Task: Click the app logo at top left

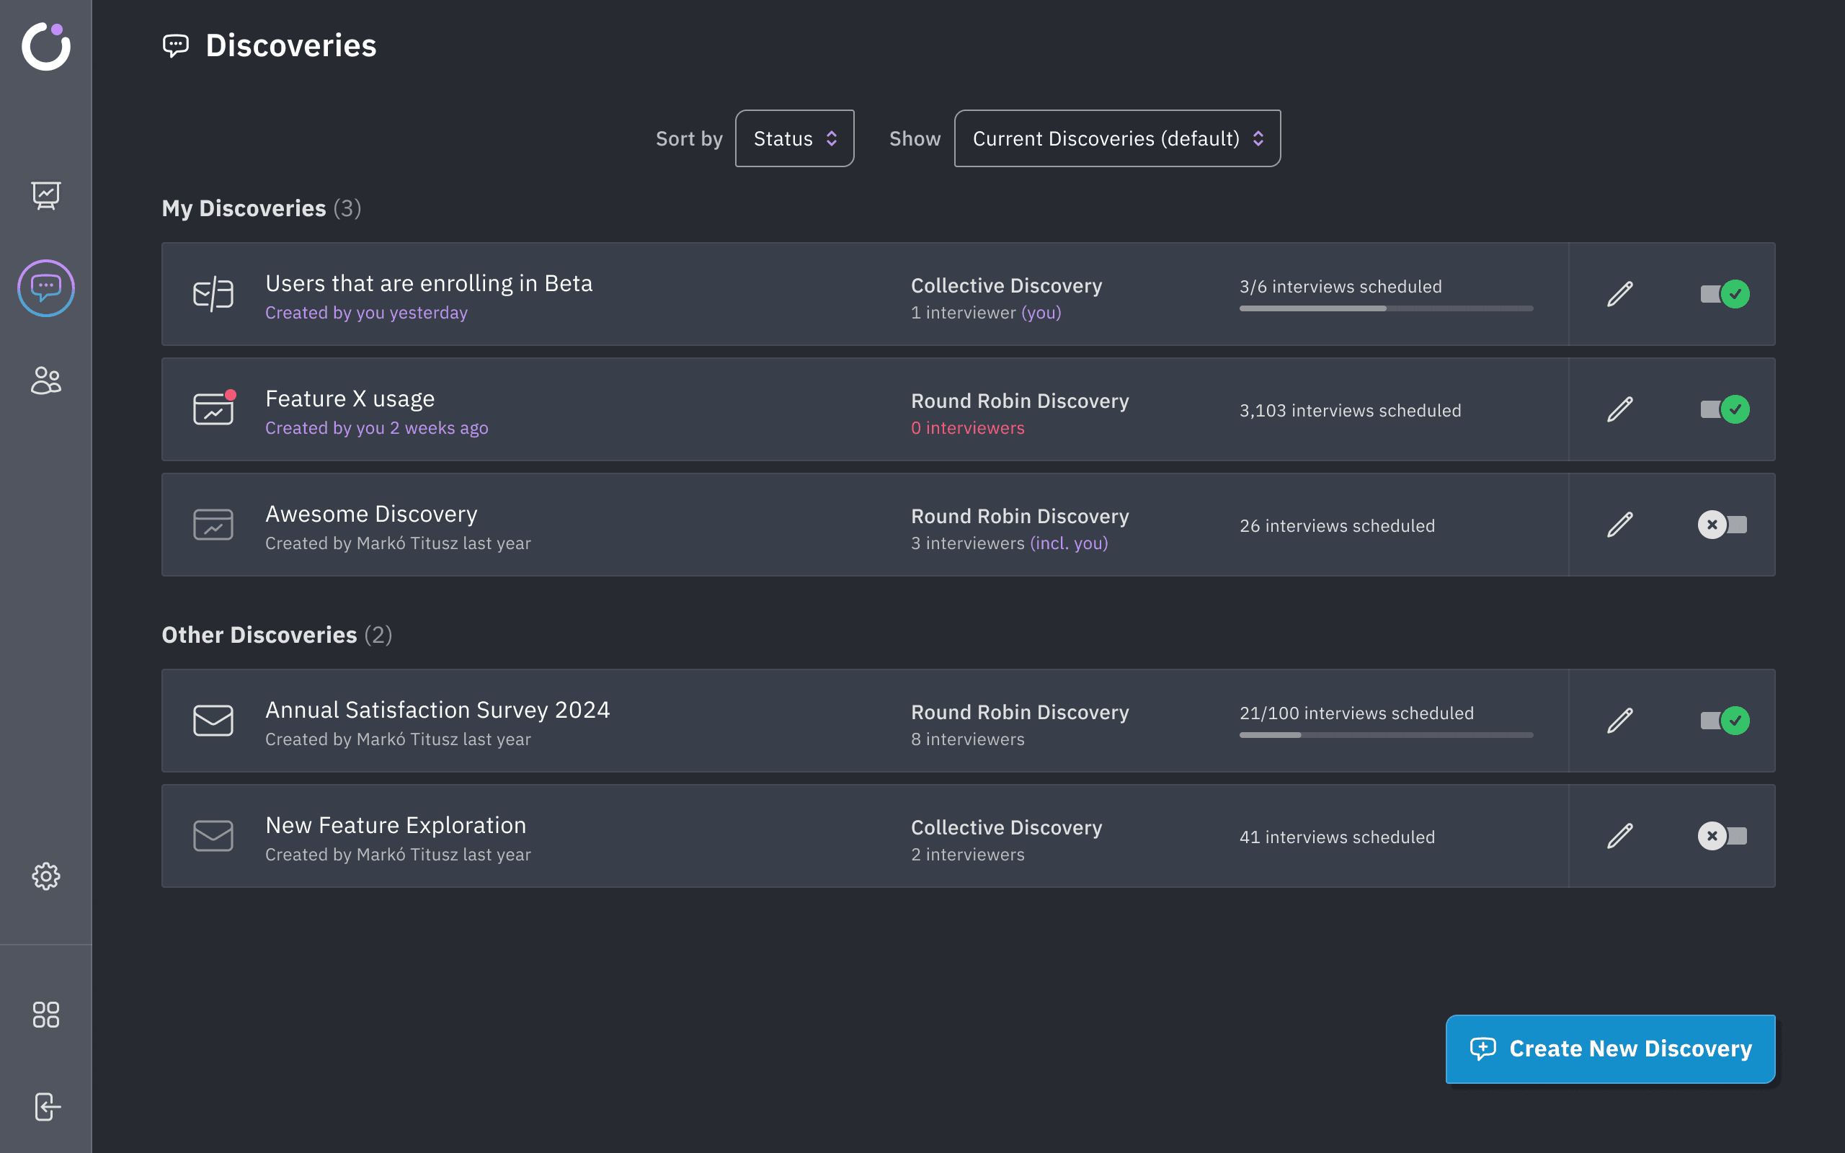Action: (x=45, y=45)
